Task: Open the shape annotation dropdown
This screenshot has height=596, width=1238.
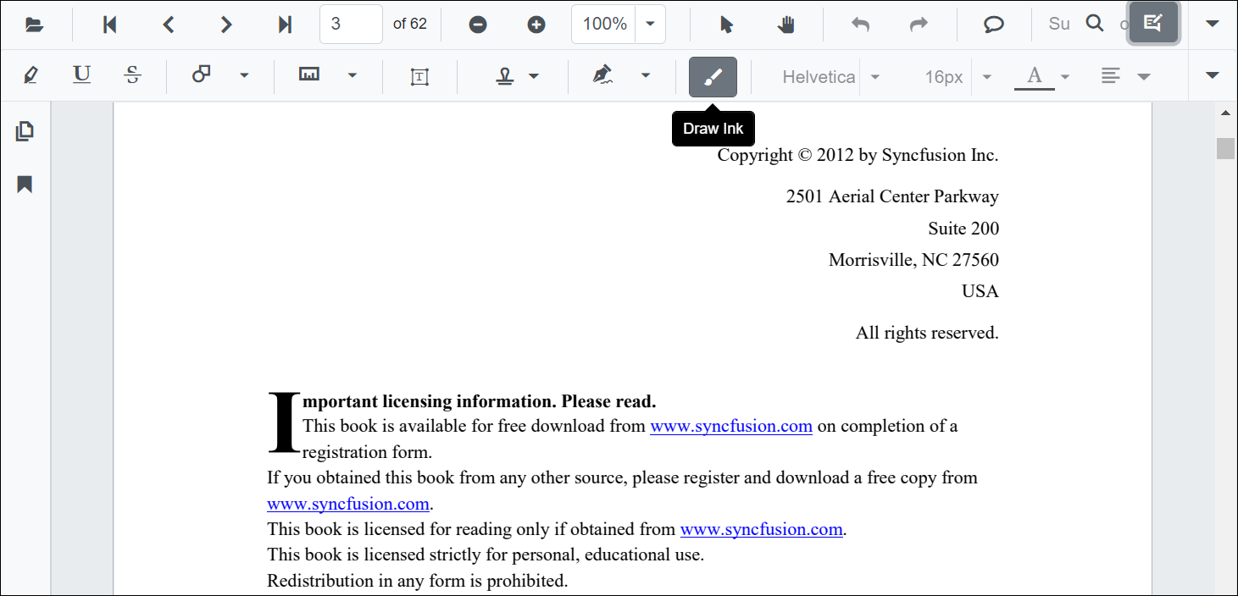Action: [x=245, y=75]
